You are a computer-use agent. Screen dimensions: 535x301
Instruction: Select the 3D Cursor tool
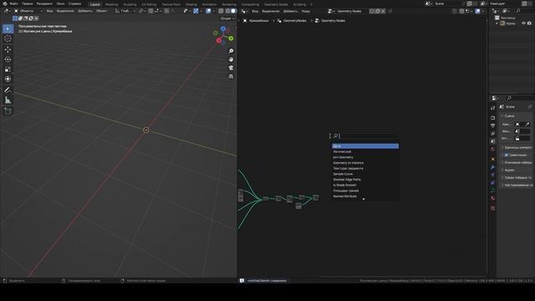click(x=8, y=38)
